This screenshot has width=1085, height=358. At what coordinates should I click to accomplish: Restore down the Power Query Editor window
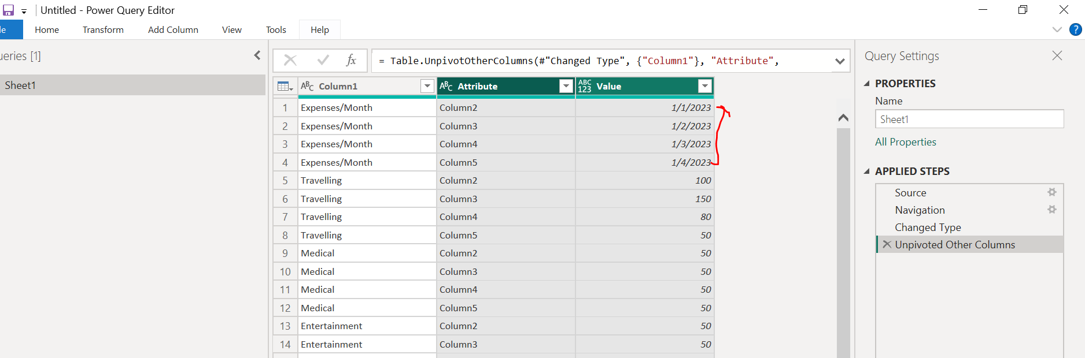(1023, 10)
